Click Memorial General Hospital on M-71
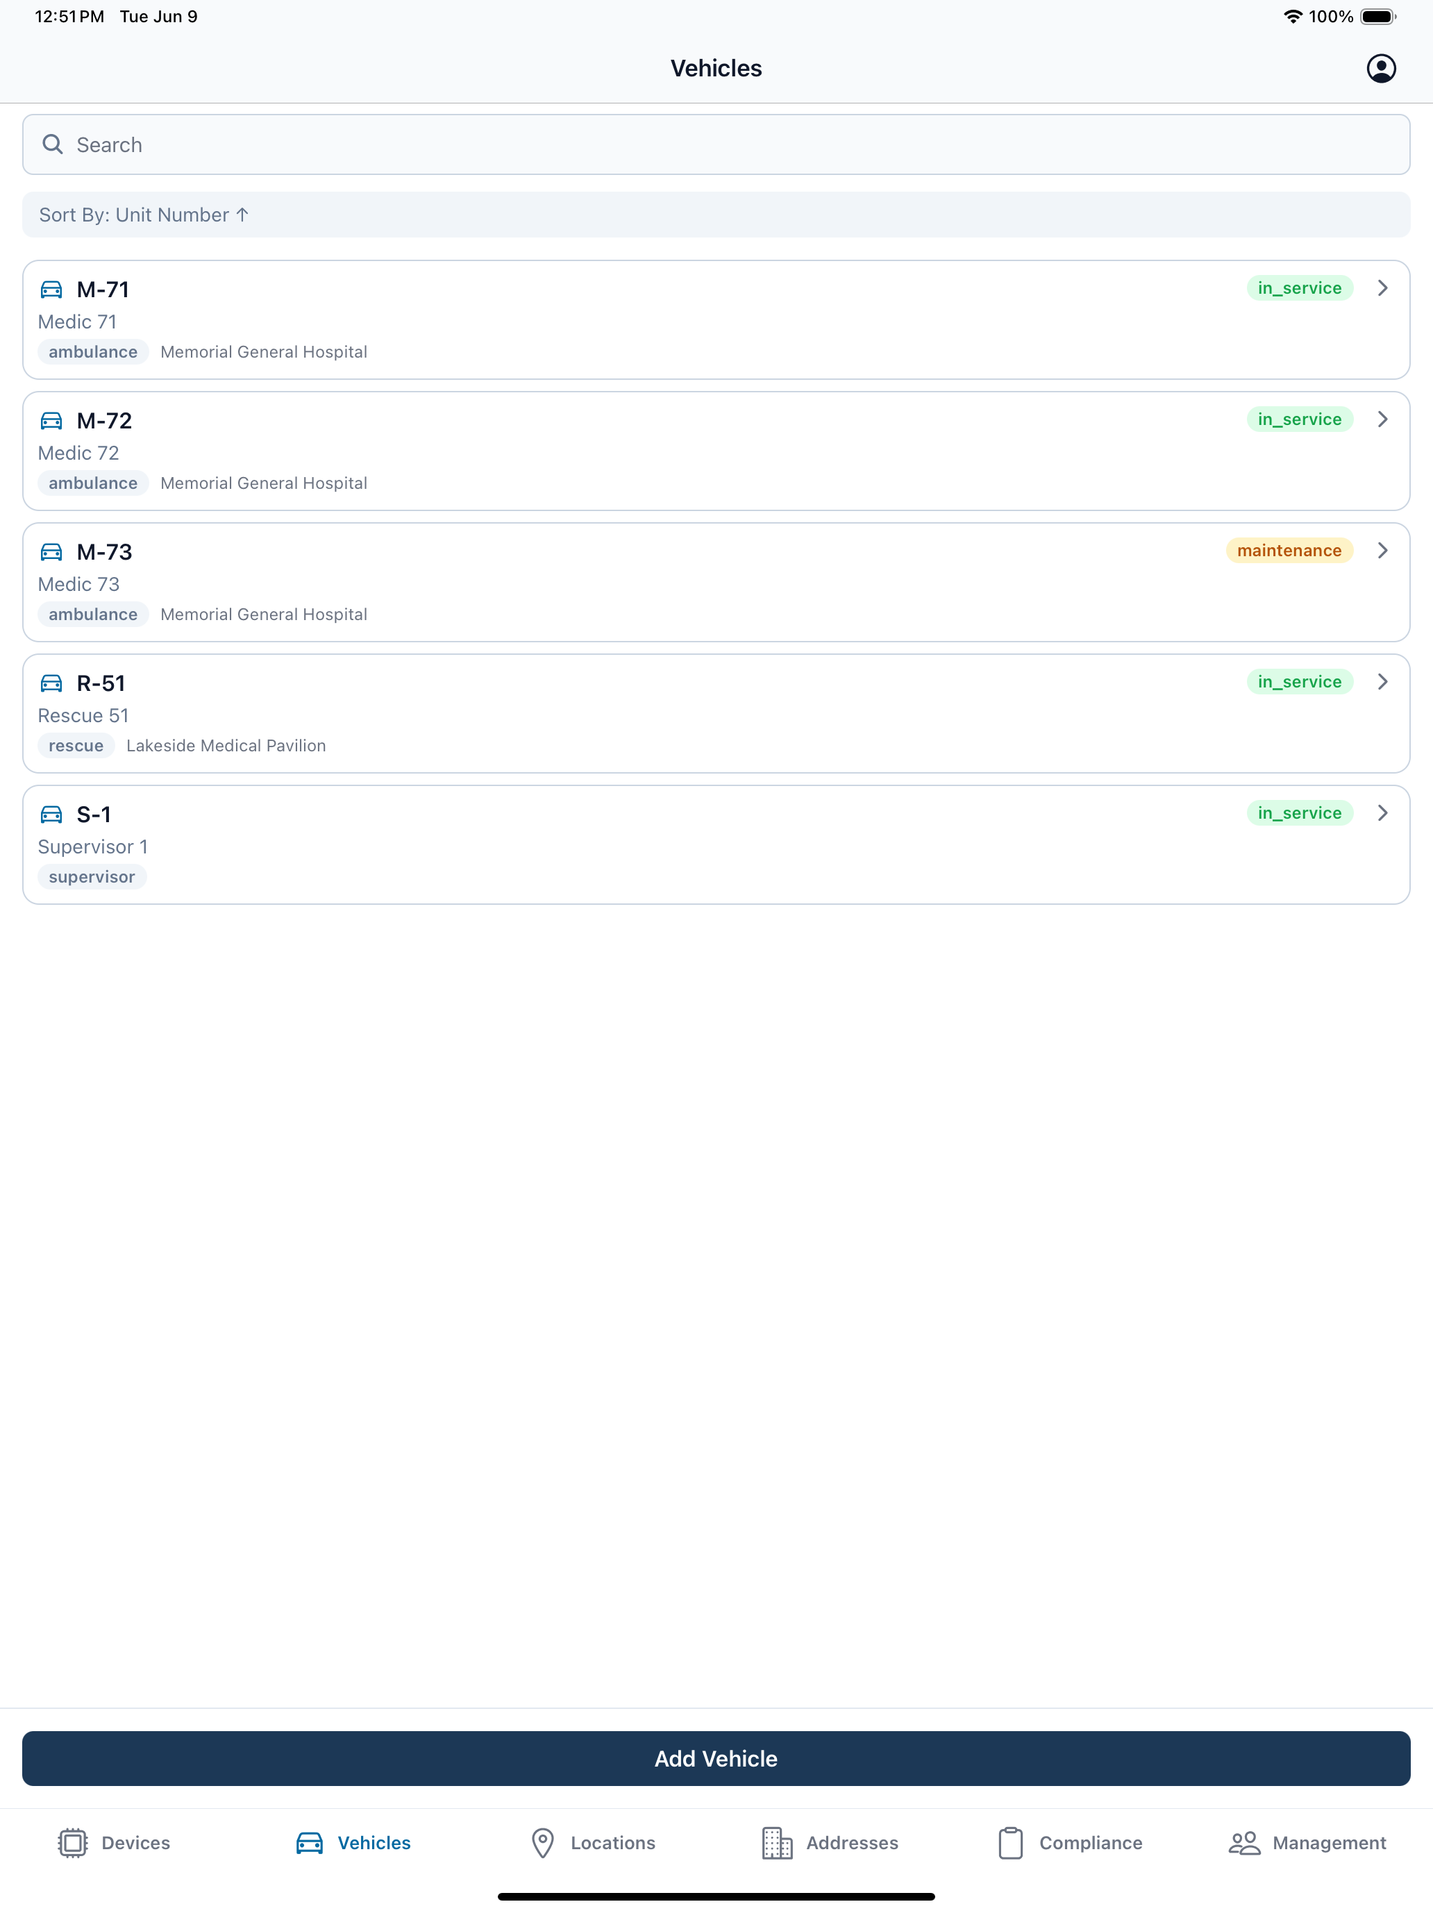The height and width of the screenshot is (1911, 1433). (x=263, y=351)
